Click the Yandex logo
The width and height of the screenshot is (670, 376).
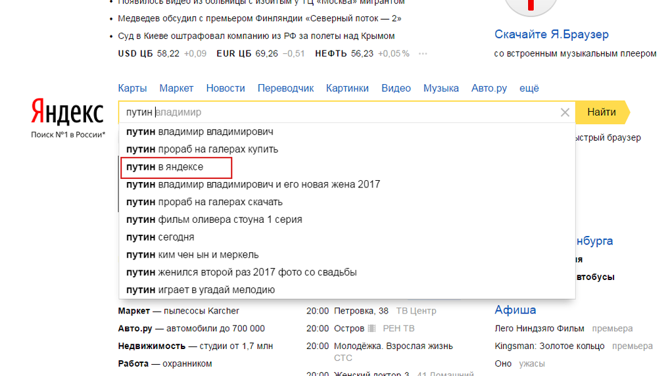coord(67,112)
